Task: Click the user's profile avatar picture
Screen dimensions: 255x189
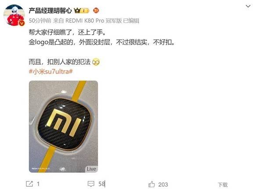Action: 14,15
